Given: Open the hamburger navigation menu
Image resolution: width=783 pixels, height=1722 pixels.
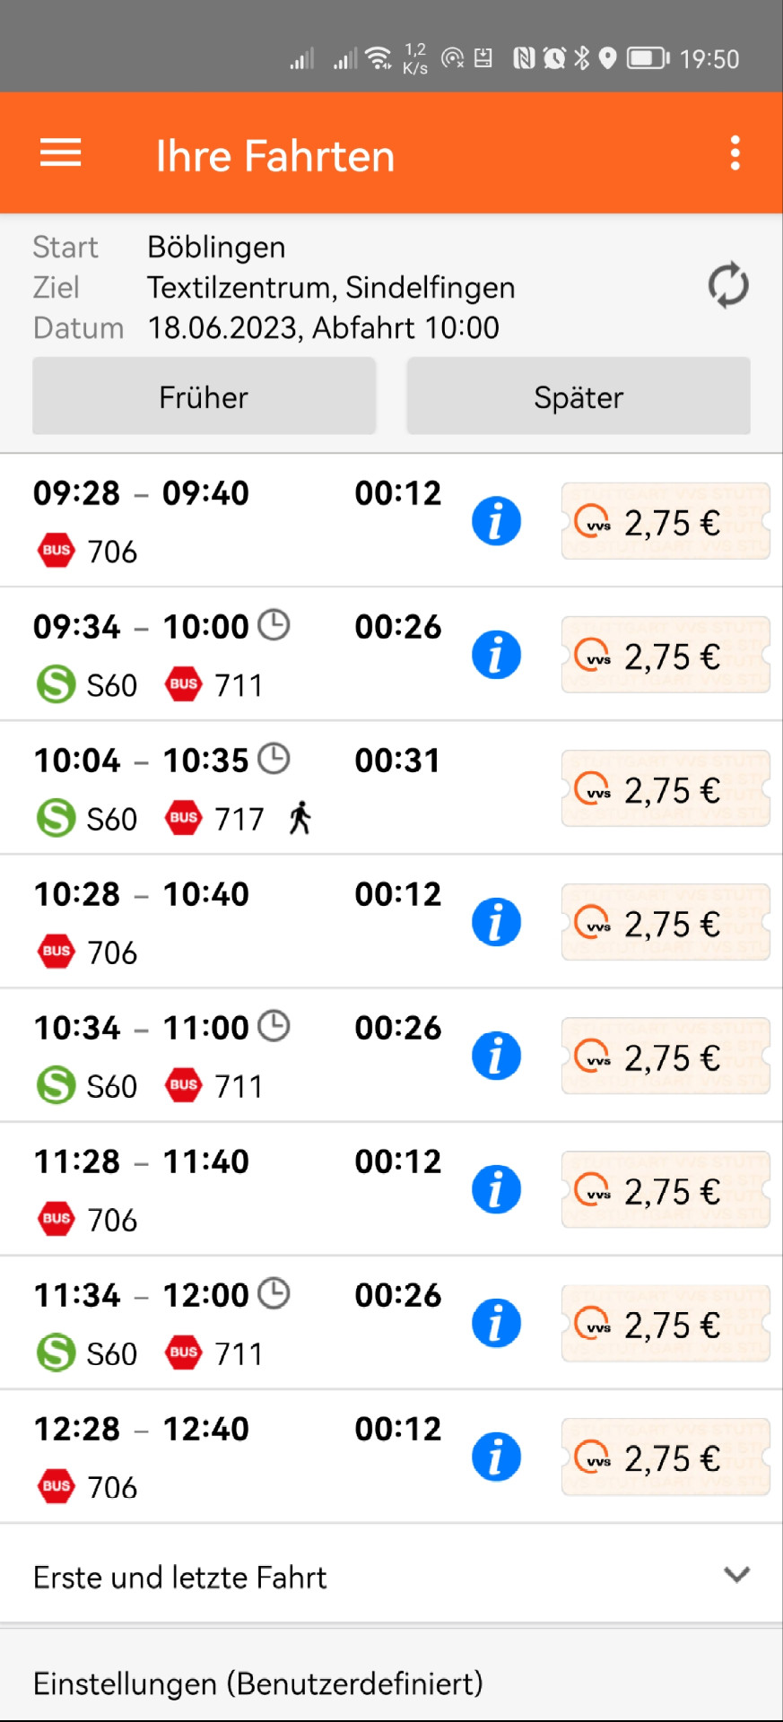Looking at the screenshot, I should tap(60, 153).
